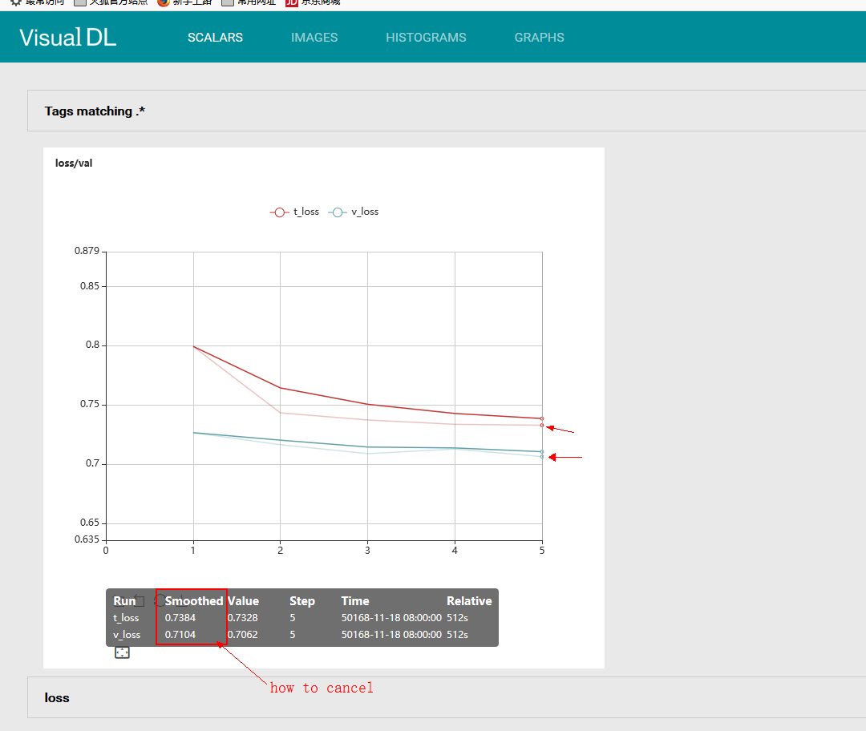Click the x-axis label 5

(x=542, y=551)
